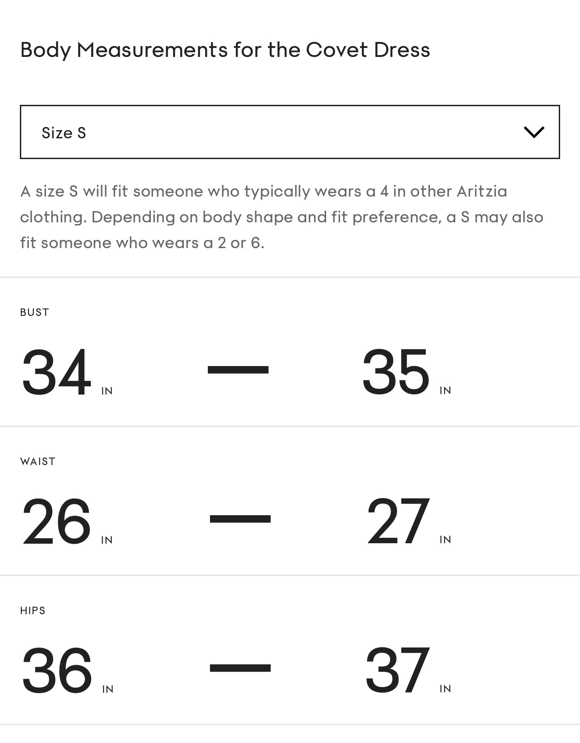Select the BUST section label
Screen dimensions: 580x743
coord(34,312)
